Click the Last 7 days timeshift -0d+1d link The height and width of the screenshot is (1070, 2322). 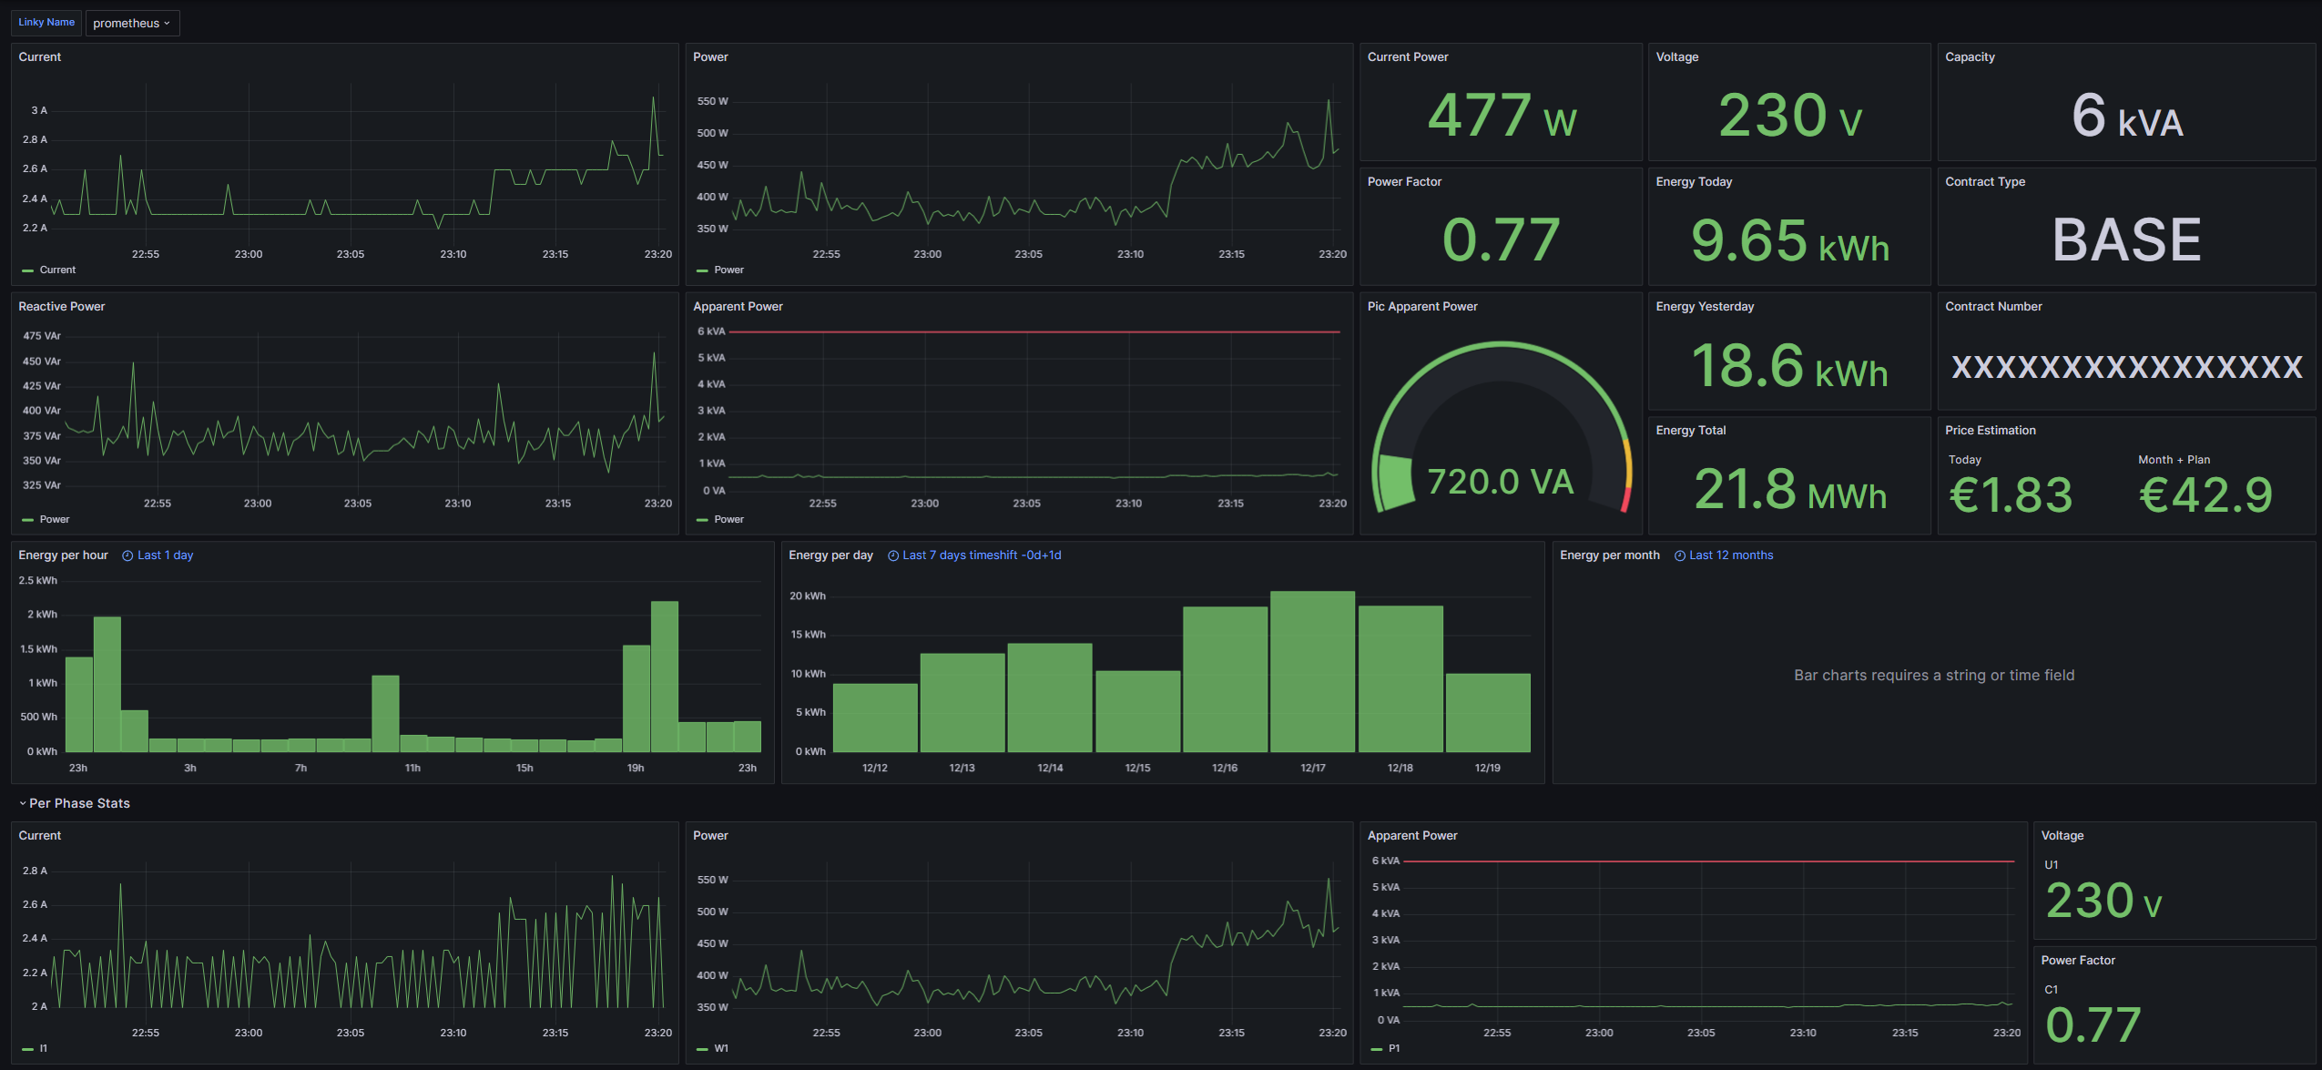coord(982,555)
